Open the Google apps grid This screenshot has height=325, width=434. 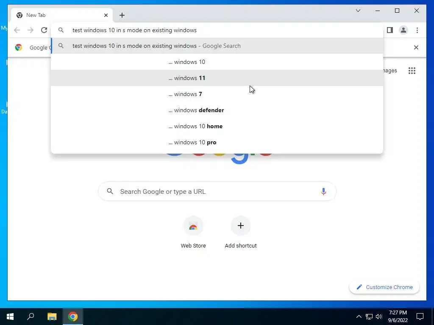412,71
